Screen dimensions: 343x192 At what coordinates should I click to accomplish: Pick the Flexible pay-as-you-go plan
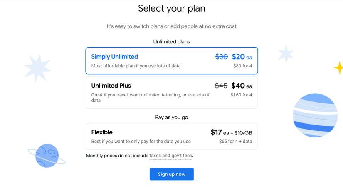click(102, 132)
